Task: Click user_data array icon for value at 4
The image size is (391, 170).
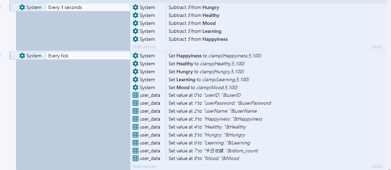Action: tap(136, 127)
